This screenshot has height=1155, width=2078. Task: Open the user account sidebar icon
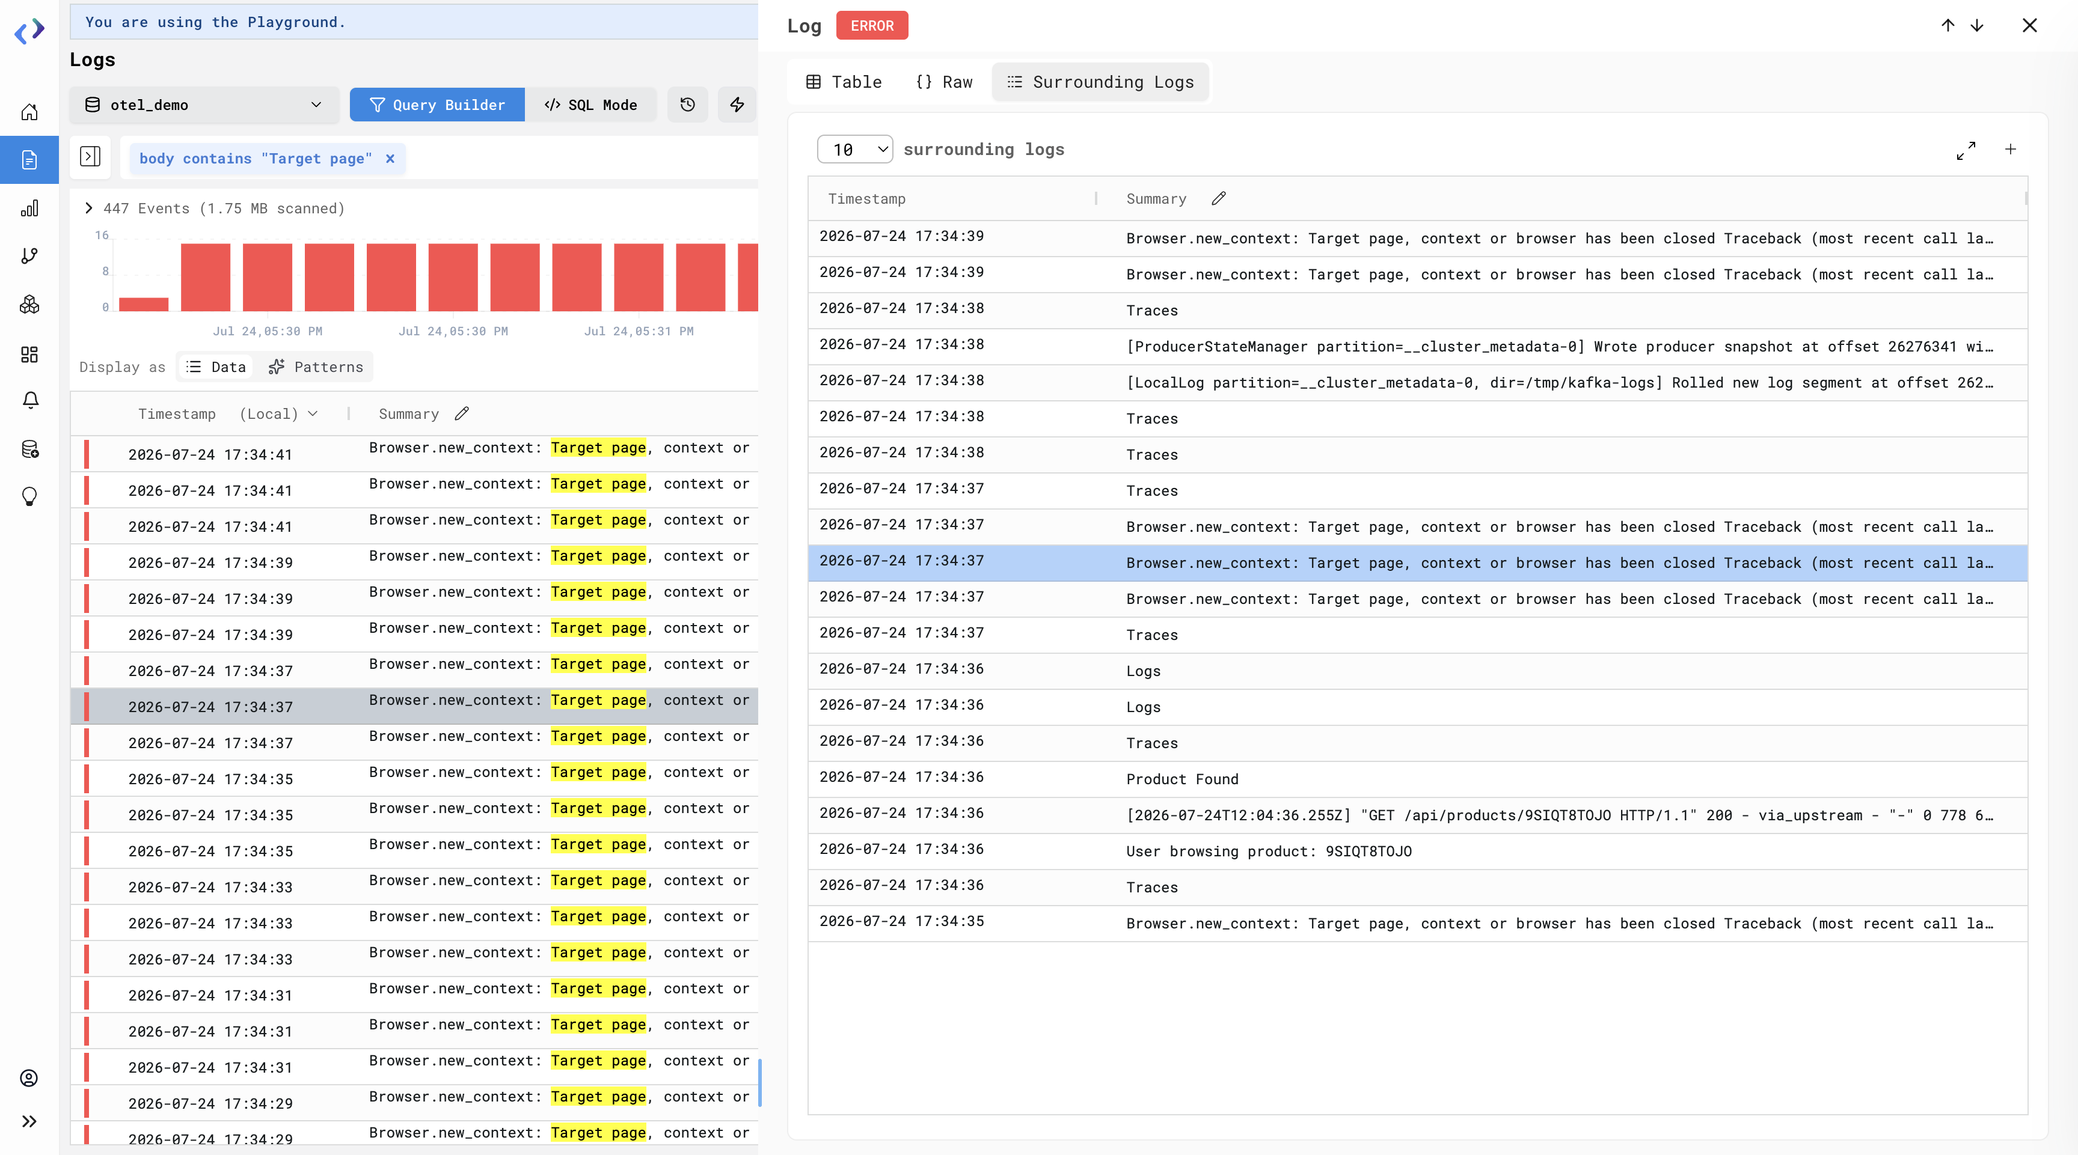click(x=29, y=1077)
